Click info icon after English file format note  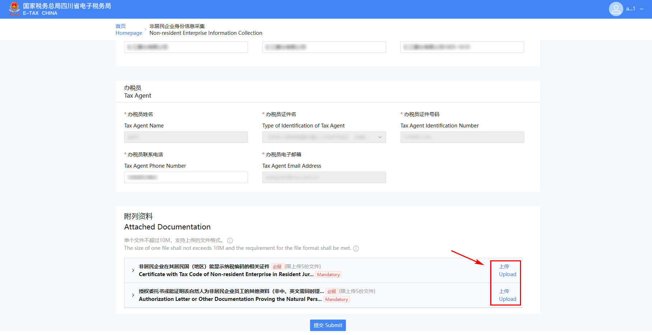click(356, 248)
